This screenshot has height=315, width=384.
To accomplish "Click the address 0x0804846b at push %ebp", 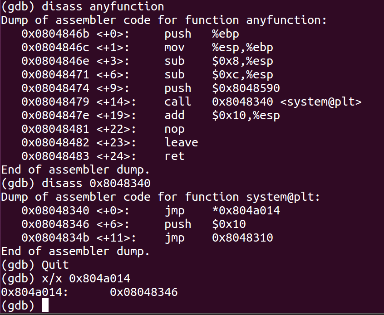I will 55,34.
